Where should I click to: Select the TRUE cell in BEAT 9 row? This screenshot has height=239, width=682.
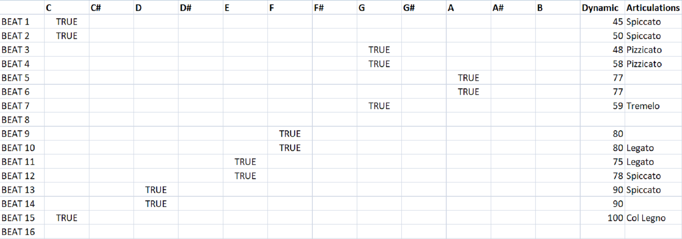[290, 134]
